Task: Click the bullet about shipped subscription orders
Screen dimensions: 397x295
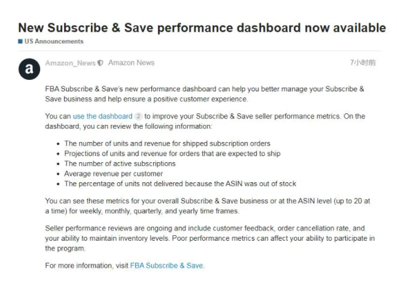Action: coord(167,143)
